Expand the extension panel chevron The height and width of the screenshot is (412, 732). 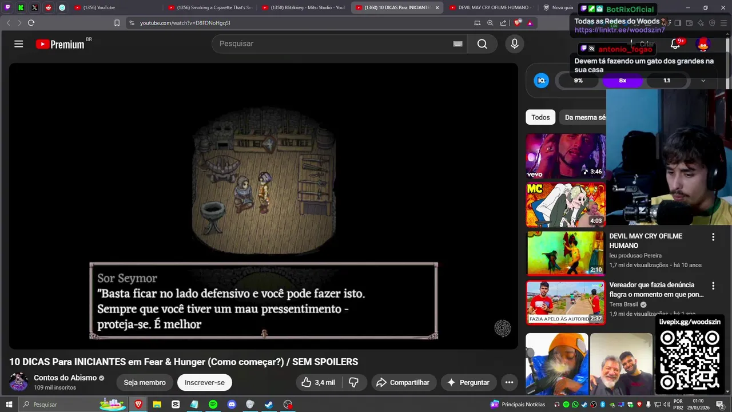click(x=703, y=81)
